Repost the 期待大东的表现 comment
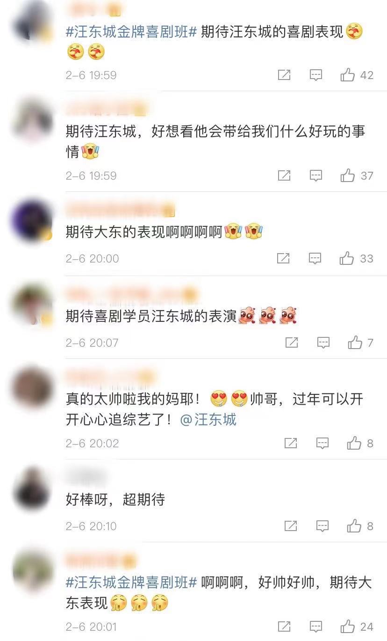 (284, 258)
